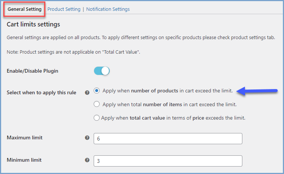
Task: Click the help icon next to Maximum limit
Action: tap(87, 137)
